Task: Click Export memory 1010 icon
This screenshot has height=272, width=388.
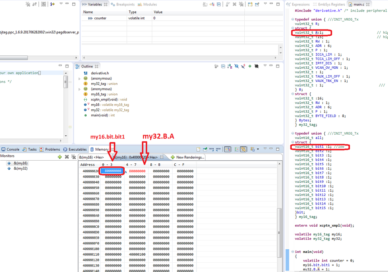Action: (x=218, y=149)
